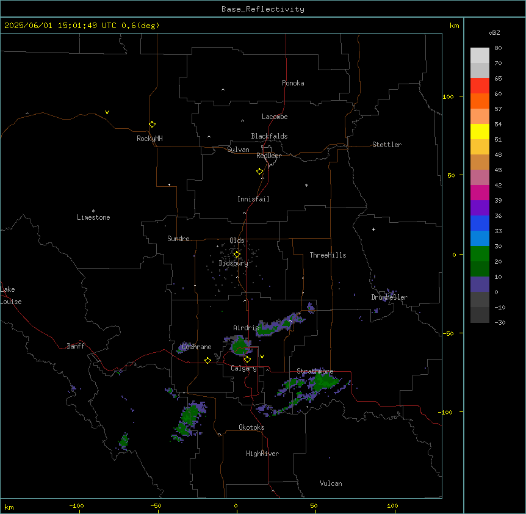Click the Okotoks label
526x514 pixels.
pyautogui.click(x=251, y=427)
